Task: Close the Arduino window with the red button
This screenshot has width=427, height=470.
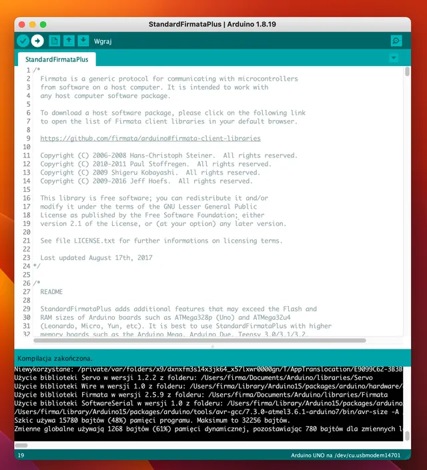Action: coord(21,25)
